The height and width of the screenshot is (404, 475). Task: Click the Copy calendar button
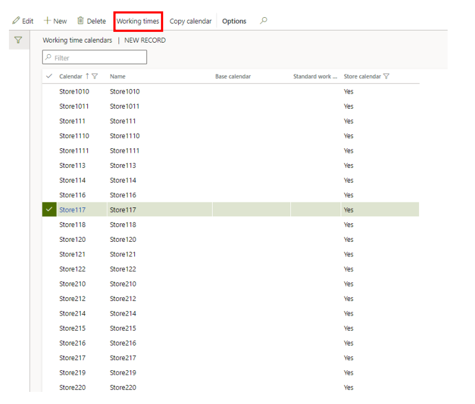pyautogui.click(x=190, y=22)
